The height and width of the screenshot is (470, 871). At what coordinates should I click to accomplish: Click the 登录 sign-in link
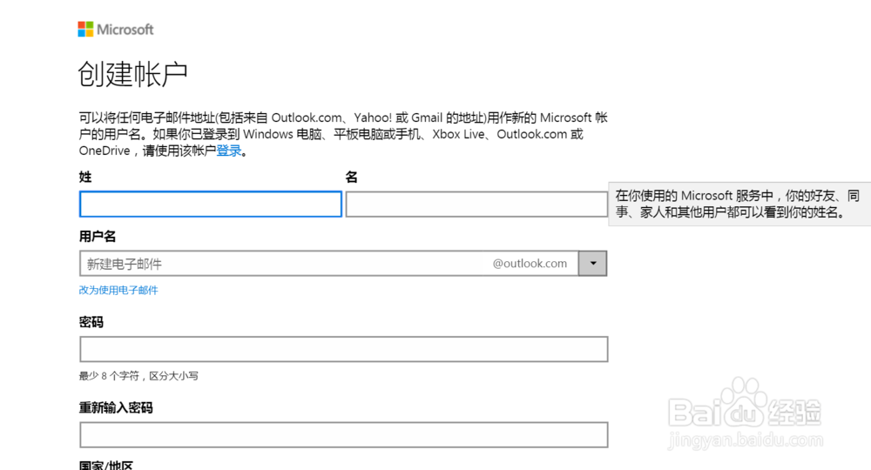pos(229,151)
